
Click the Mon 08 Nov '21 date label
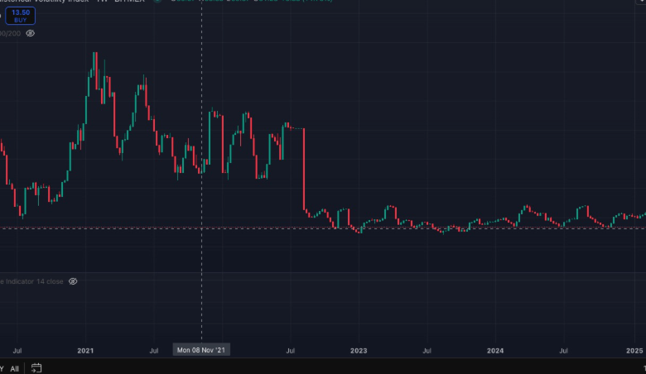tap(201, 350)
